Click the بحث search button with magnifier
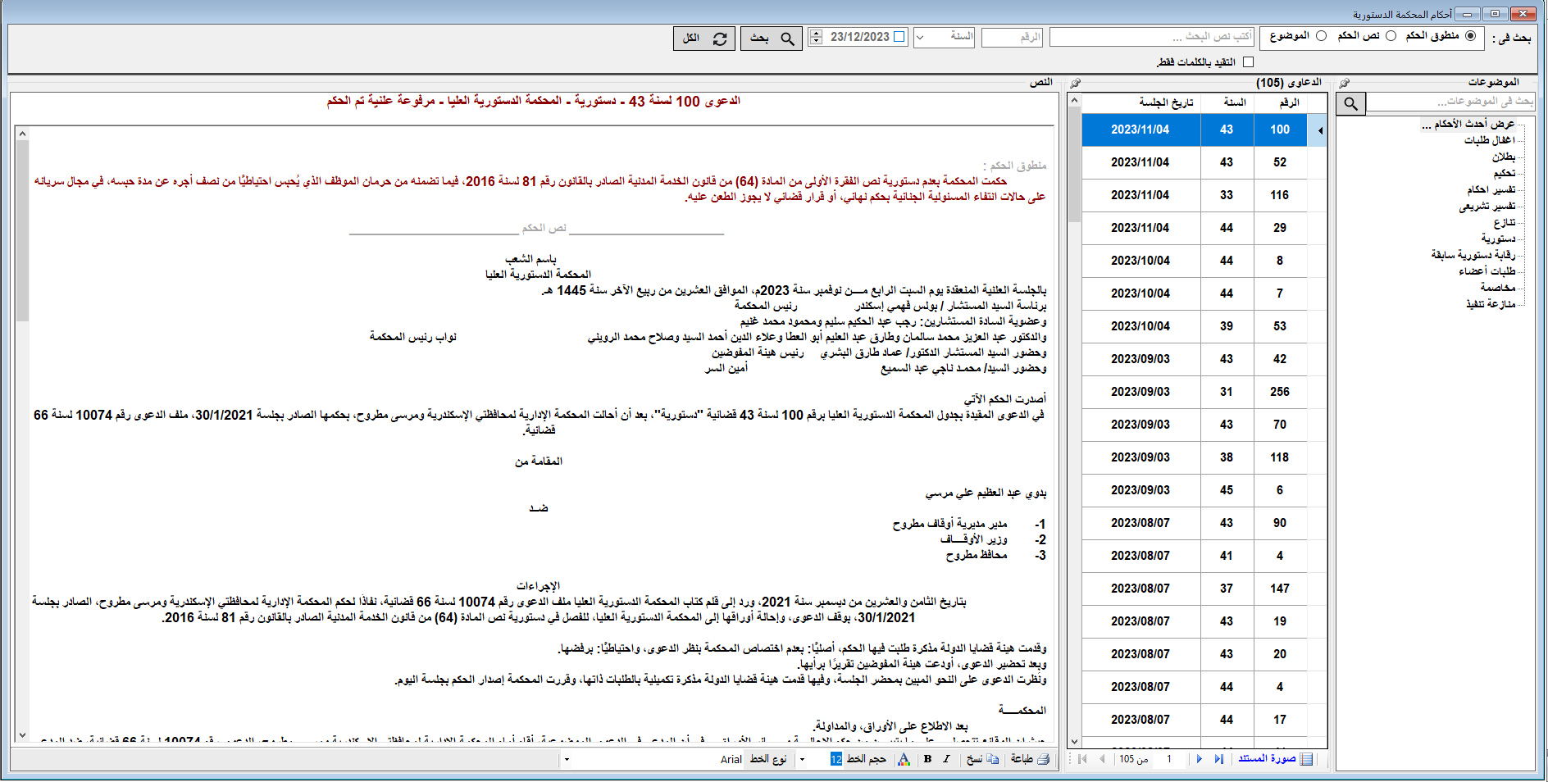Viewport: 1548px width, 782px height. pos(771,39)
